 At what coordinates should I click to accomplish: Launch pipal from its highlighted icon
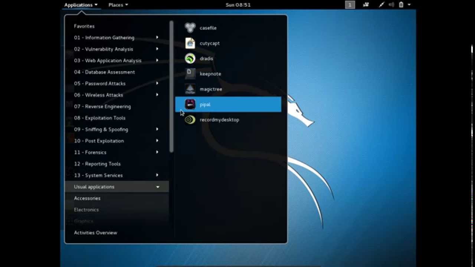(x=190, y=104)
